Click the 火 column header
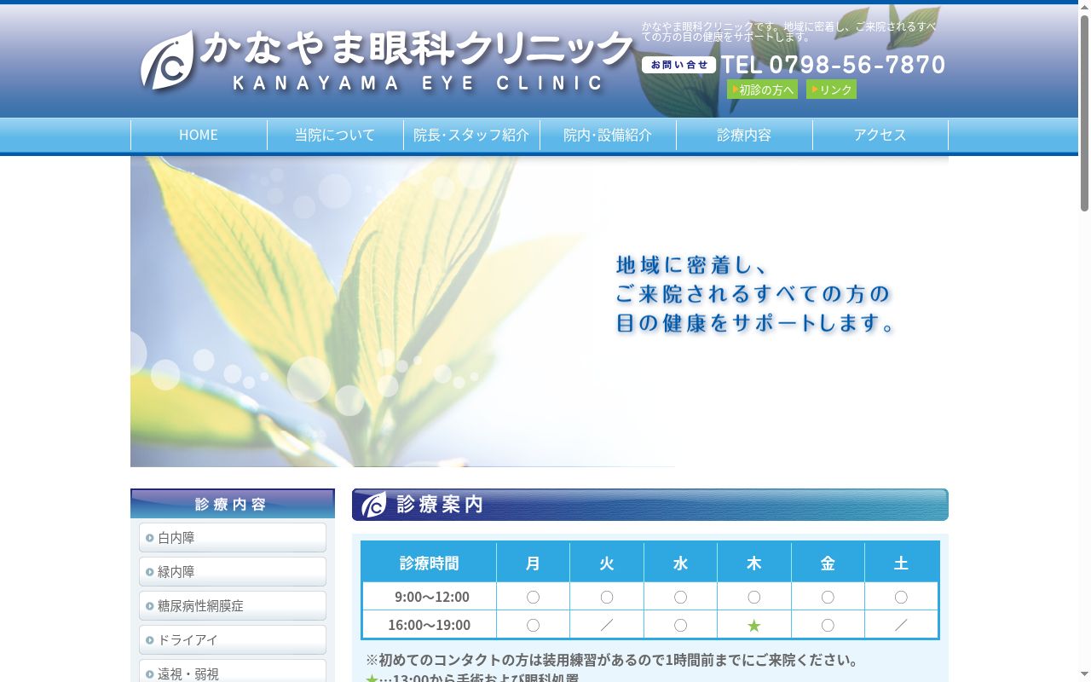The width and height of the screenshot is (1091, 682). click(x=607, y=563)
